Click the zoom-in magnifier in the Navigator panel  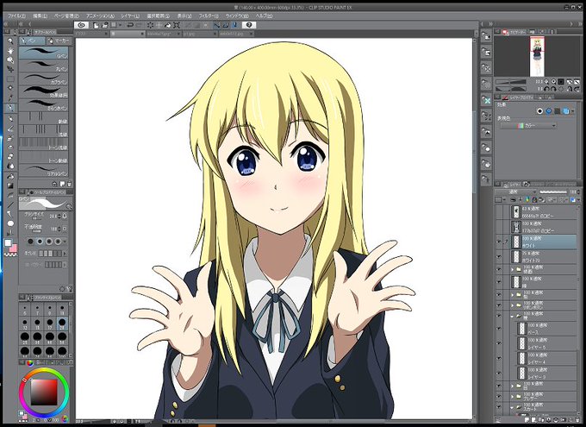pos(553,81)
